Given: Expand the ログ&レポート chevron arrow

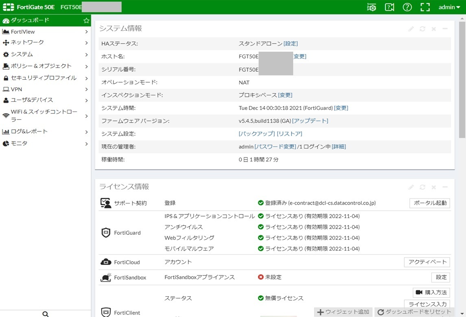Looking at the screenshot, I should pos(86,132).
